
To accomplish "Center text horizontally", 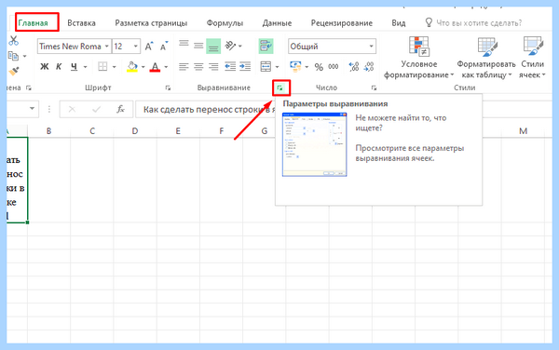I will [198, 67].
